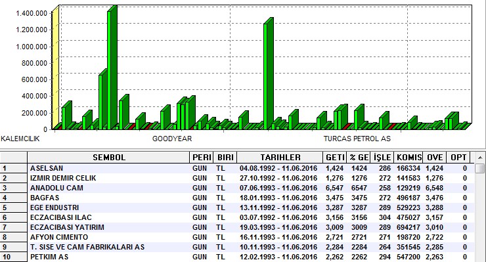Click the KOMIS column header
Viewport: 486px width, 262px height.
(409, 157)
